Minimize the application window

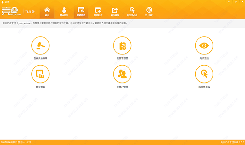coord(229,1)
